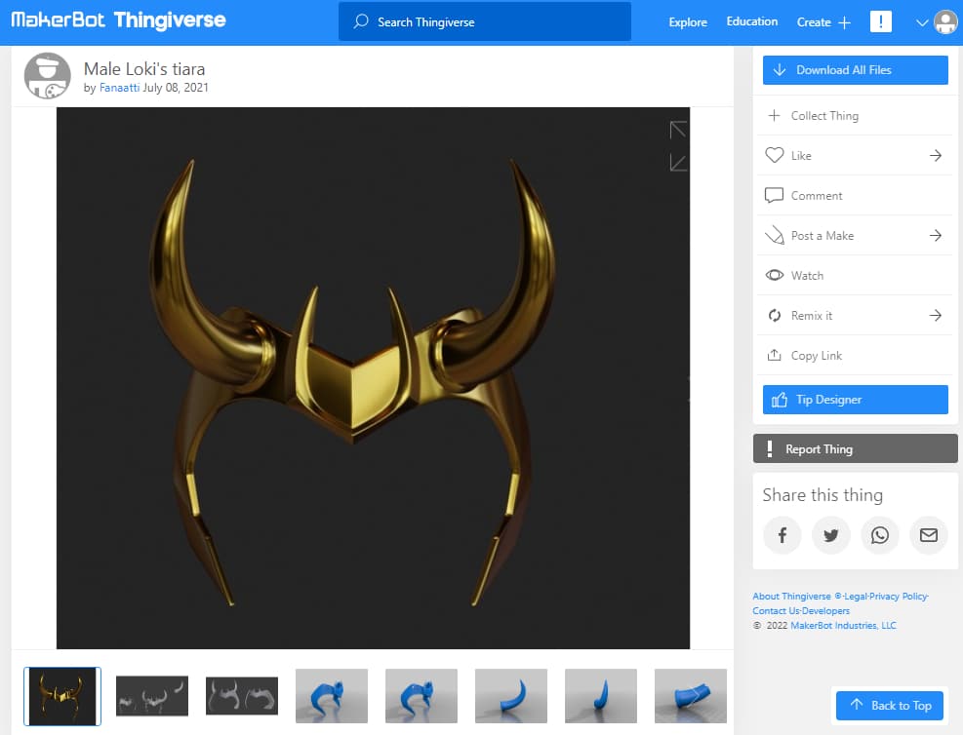Click the Copy Link label
Image resolution: width=963 pixels, height=735 pixels.
pyautogui.click(x=817, y=355)
